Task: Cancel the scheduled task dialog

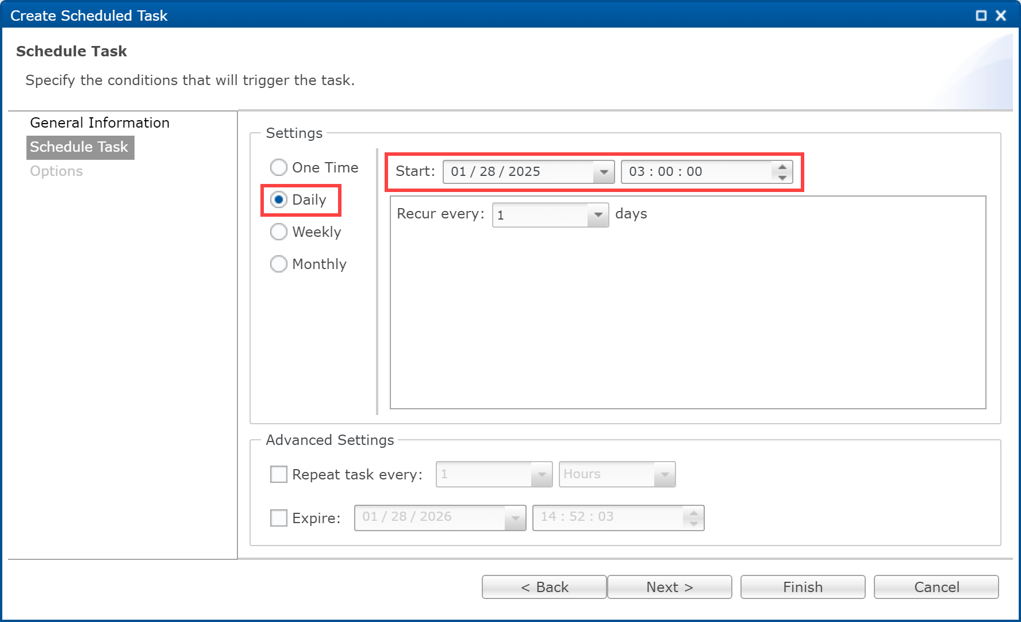Action: pyautogui.click(x=936, y=587)
